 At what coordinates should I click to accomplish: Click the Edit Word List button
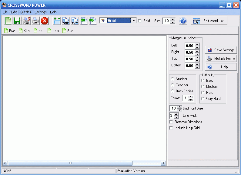209,21
